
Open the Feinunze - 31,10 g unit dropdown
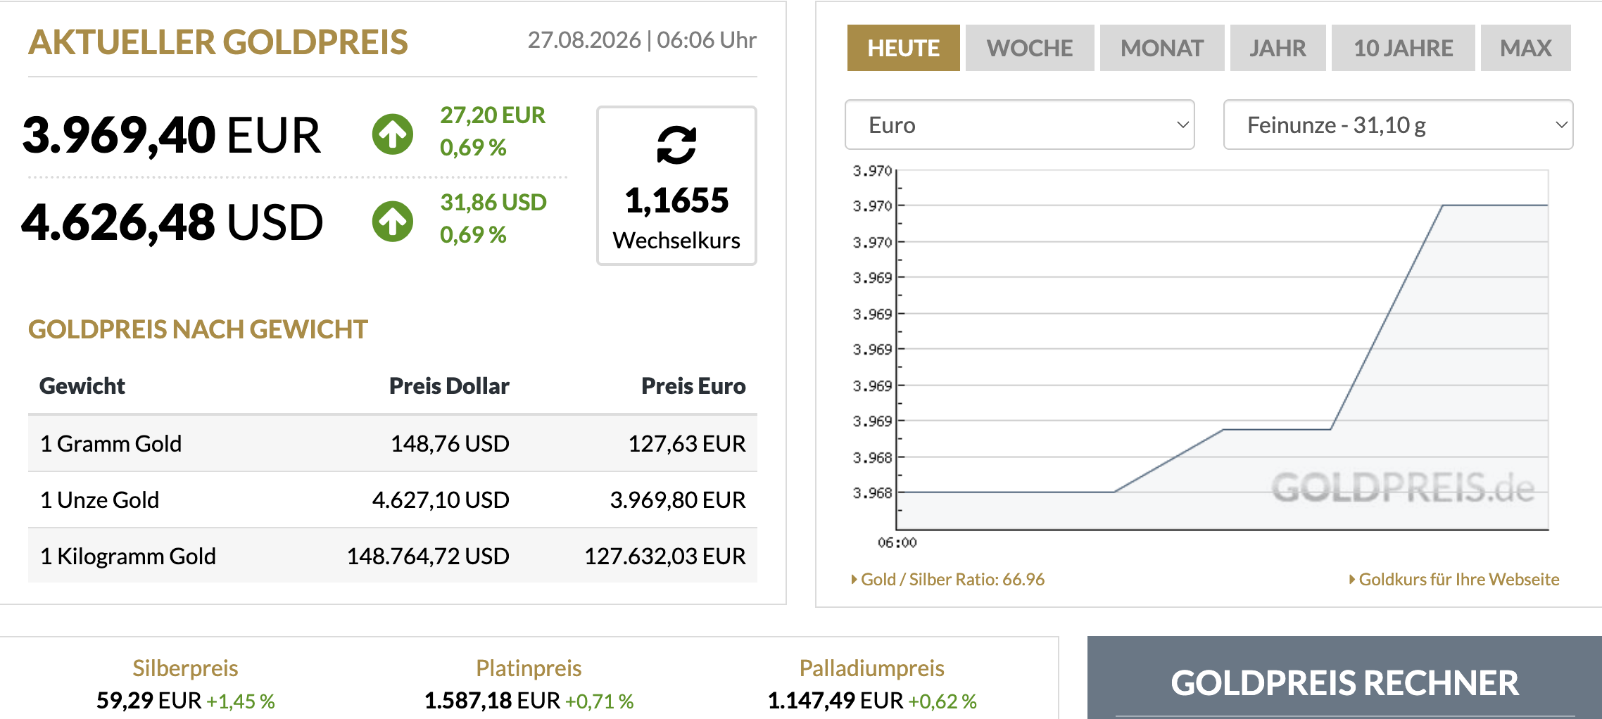click(1399, 125)
